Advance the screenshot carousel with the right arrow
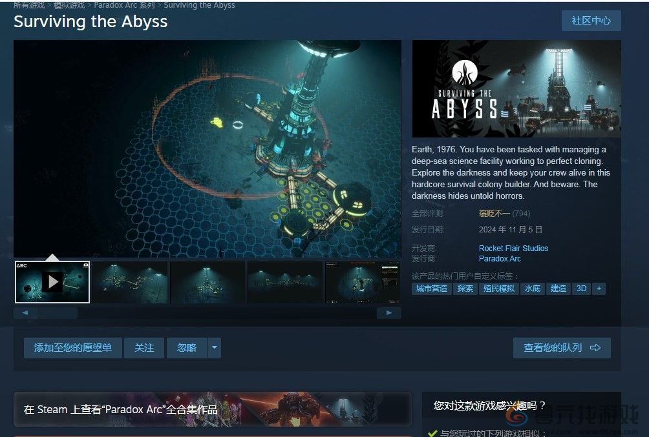The width and height of the screenshot is (649, 437). [x=388, y=312]
